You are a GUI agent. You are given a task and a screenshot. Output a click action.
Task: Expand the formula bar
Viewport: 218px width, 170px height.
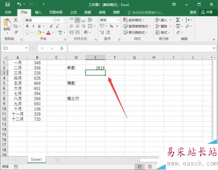point(214,48)
